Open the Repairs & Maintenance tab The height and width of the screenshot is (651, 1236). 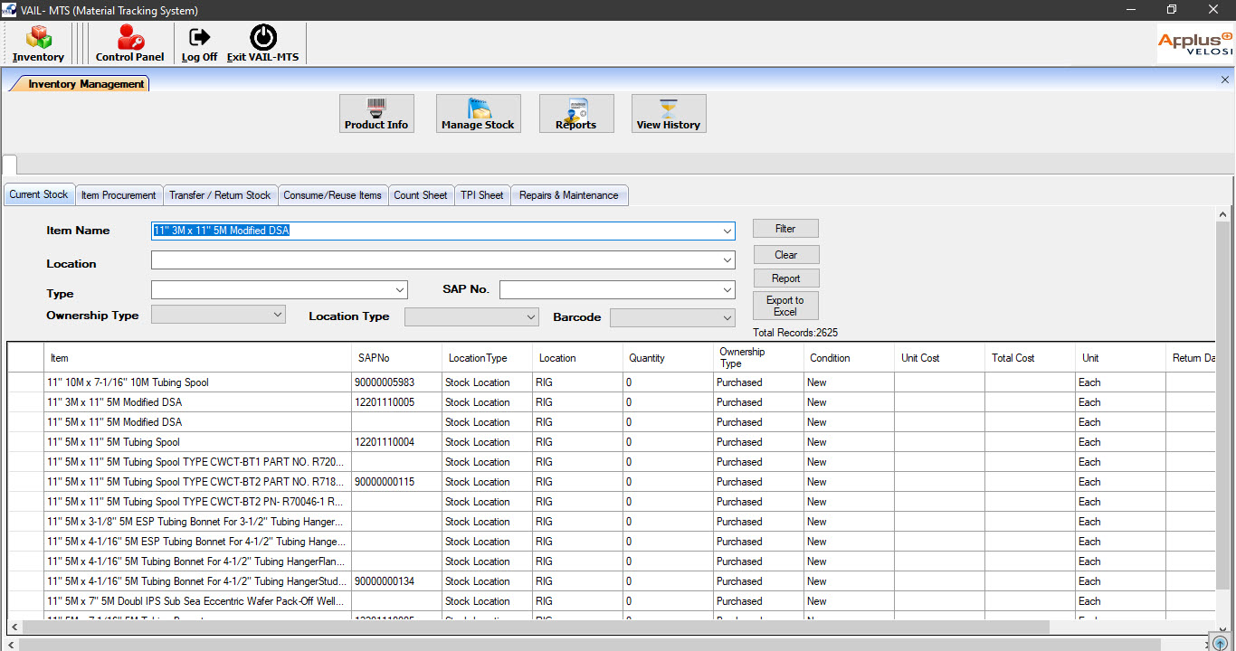point(568,195)
